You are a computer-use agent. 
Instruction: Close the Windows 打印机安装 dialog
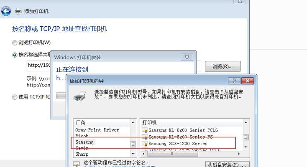tap(187, 57)
